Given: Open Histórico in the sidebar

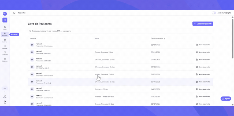Looking at the screenshot, I should tap(5, 41).
